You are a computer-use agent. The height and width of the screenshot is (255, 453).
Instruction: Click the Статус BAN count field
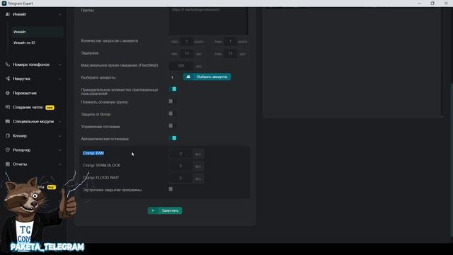(180, 154)
